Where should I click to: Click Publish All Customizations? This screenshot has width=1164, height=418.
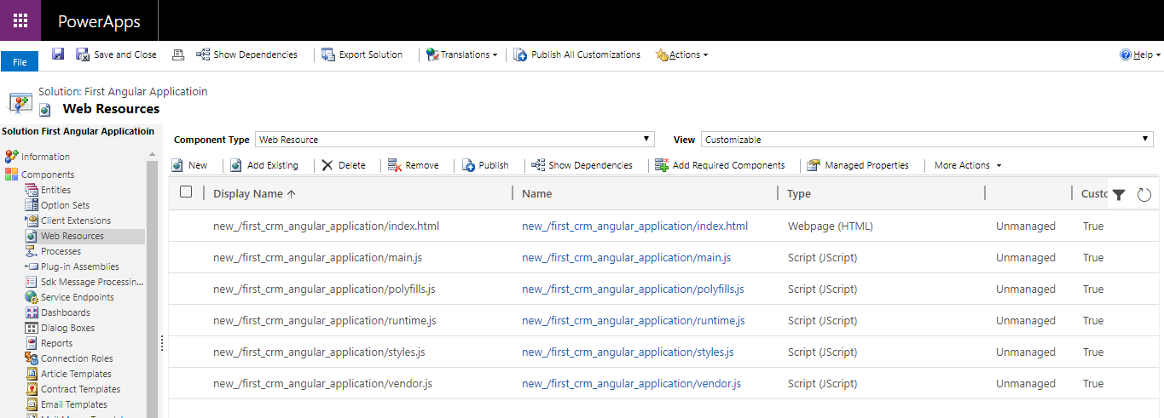[576, 54]
